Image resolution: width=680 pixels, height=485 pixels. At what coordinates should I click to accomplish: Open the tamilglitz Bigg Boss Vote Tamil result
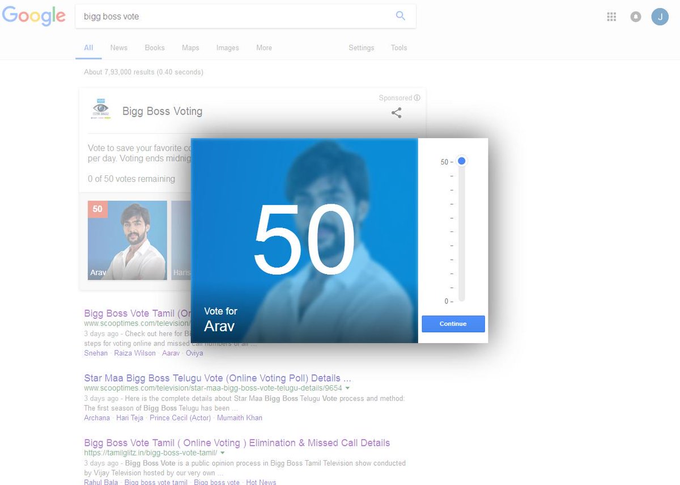click(237, 443)
